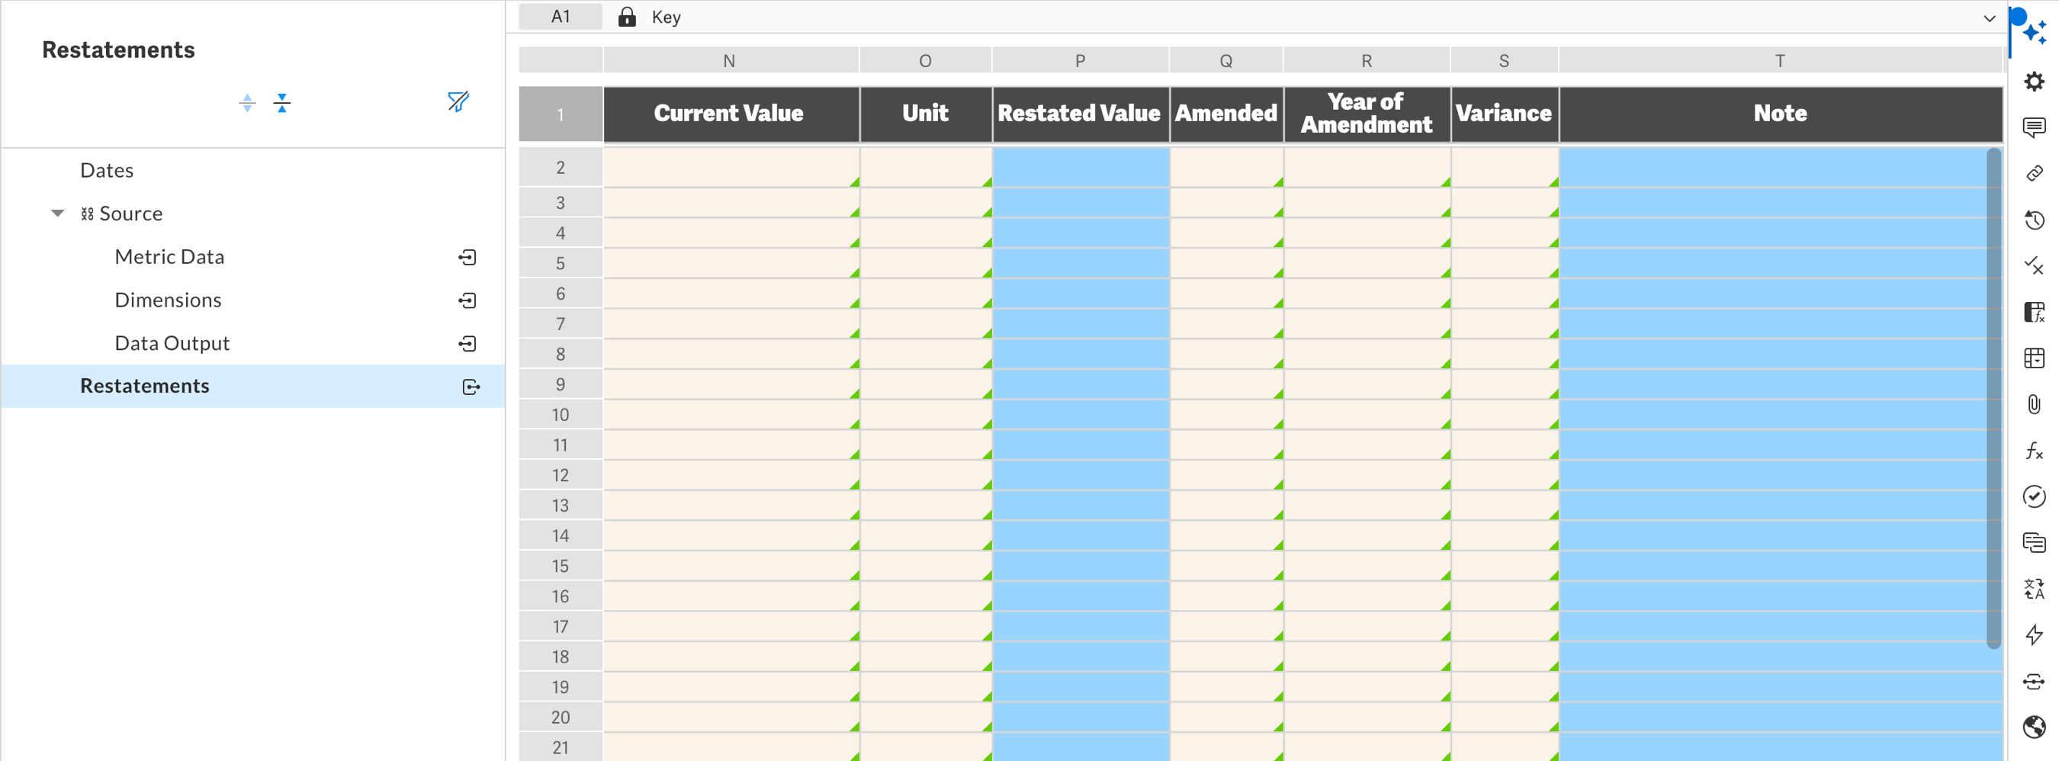
Task: Click the Restated Value header cell
Action: coord(1081,114)
